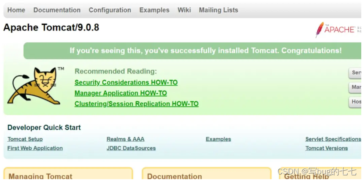Screen dimensions: 363x180
Task: Open Clustering/Session Replication HOW-TO link
Action: (137, 104)
